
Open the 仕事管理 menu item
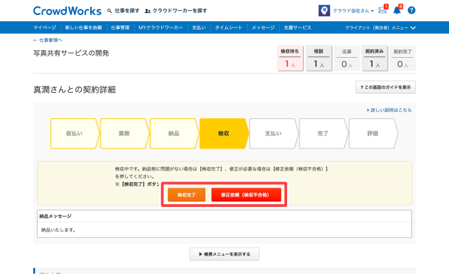[121, 27]
